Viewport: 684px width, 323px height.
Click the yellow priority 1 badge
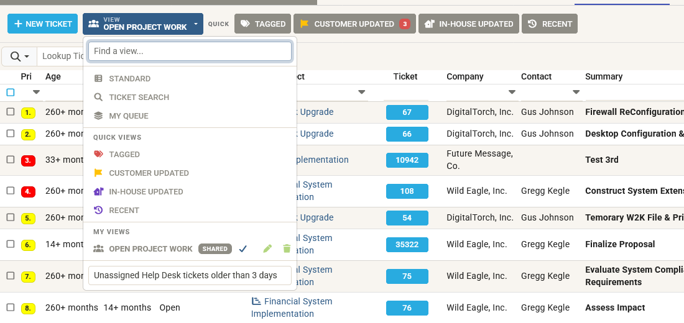coord(28,112)
